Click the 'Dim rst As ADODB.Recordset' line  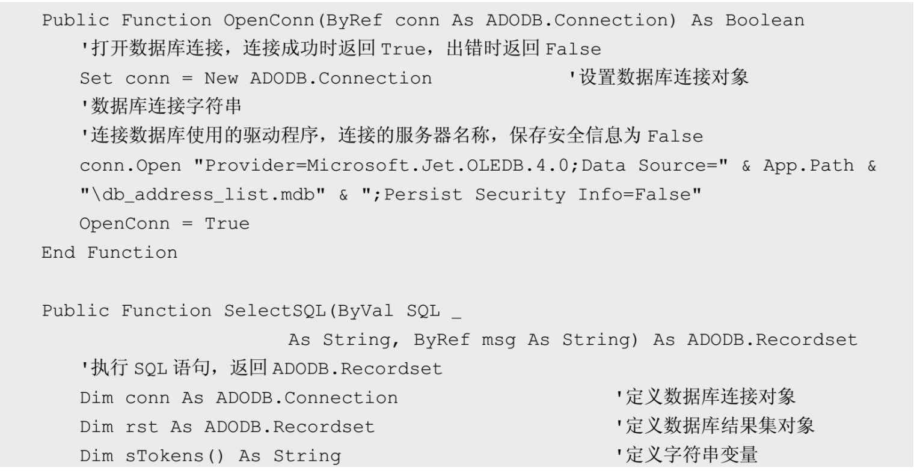click(x=227, y=427)
